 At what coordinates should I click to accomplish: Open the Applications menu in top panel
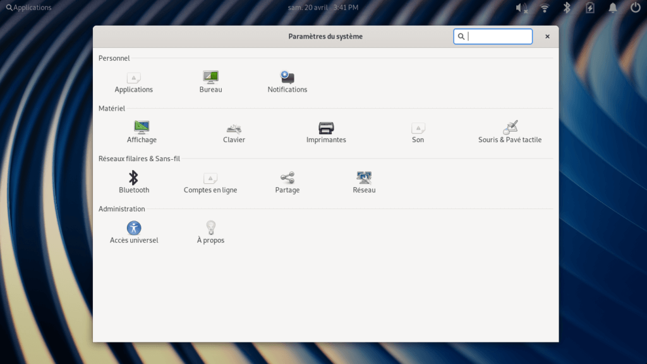click(28, 8)
